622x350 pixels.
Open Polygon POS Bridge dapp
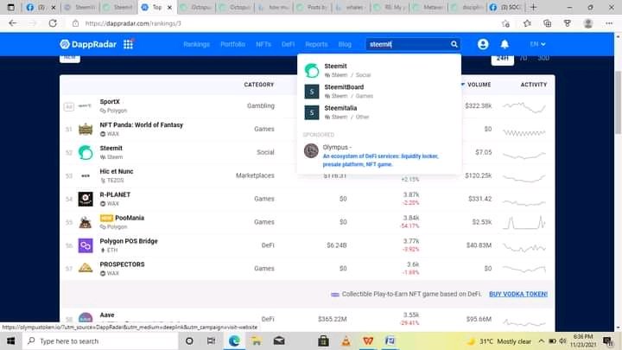(129, 241)
